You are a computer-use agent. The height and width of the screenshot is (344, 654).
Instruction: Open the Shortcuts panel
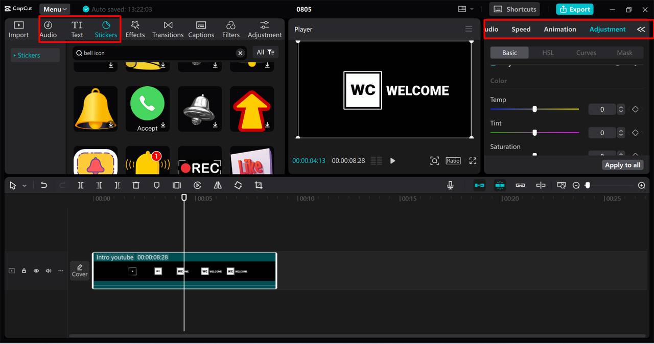[x=515, y=9]
